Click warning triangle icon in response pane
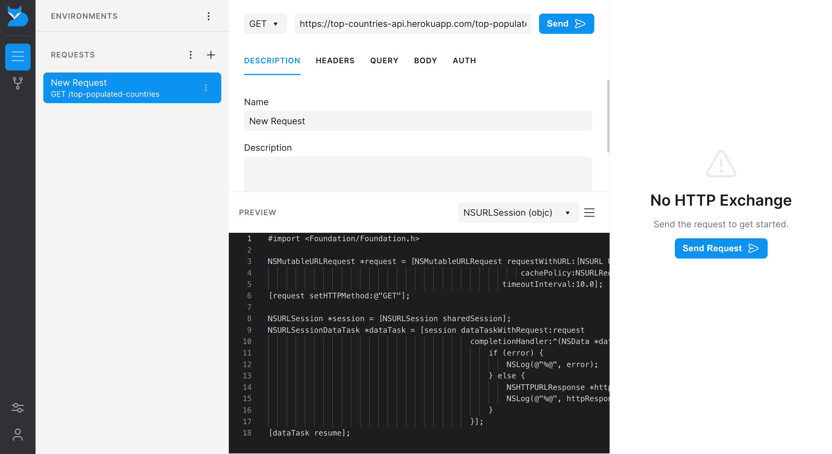Viewport: 832px width, 454px height. 721,164
